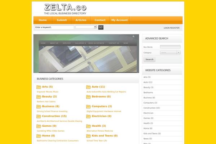This screenshot has width=216, height=144.
Task: Open the 'Health (3)' category heading
Action: (x=99, y=126)
